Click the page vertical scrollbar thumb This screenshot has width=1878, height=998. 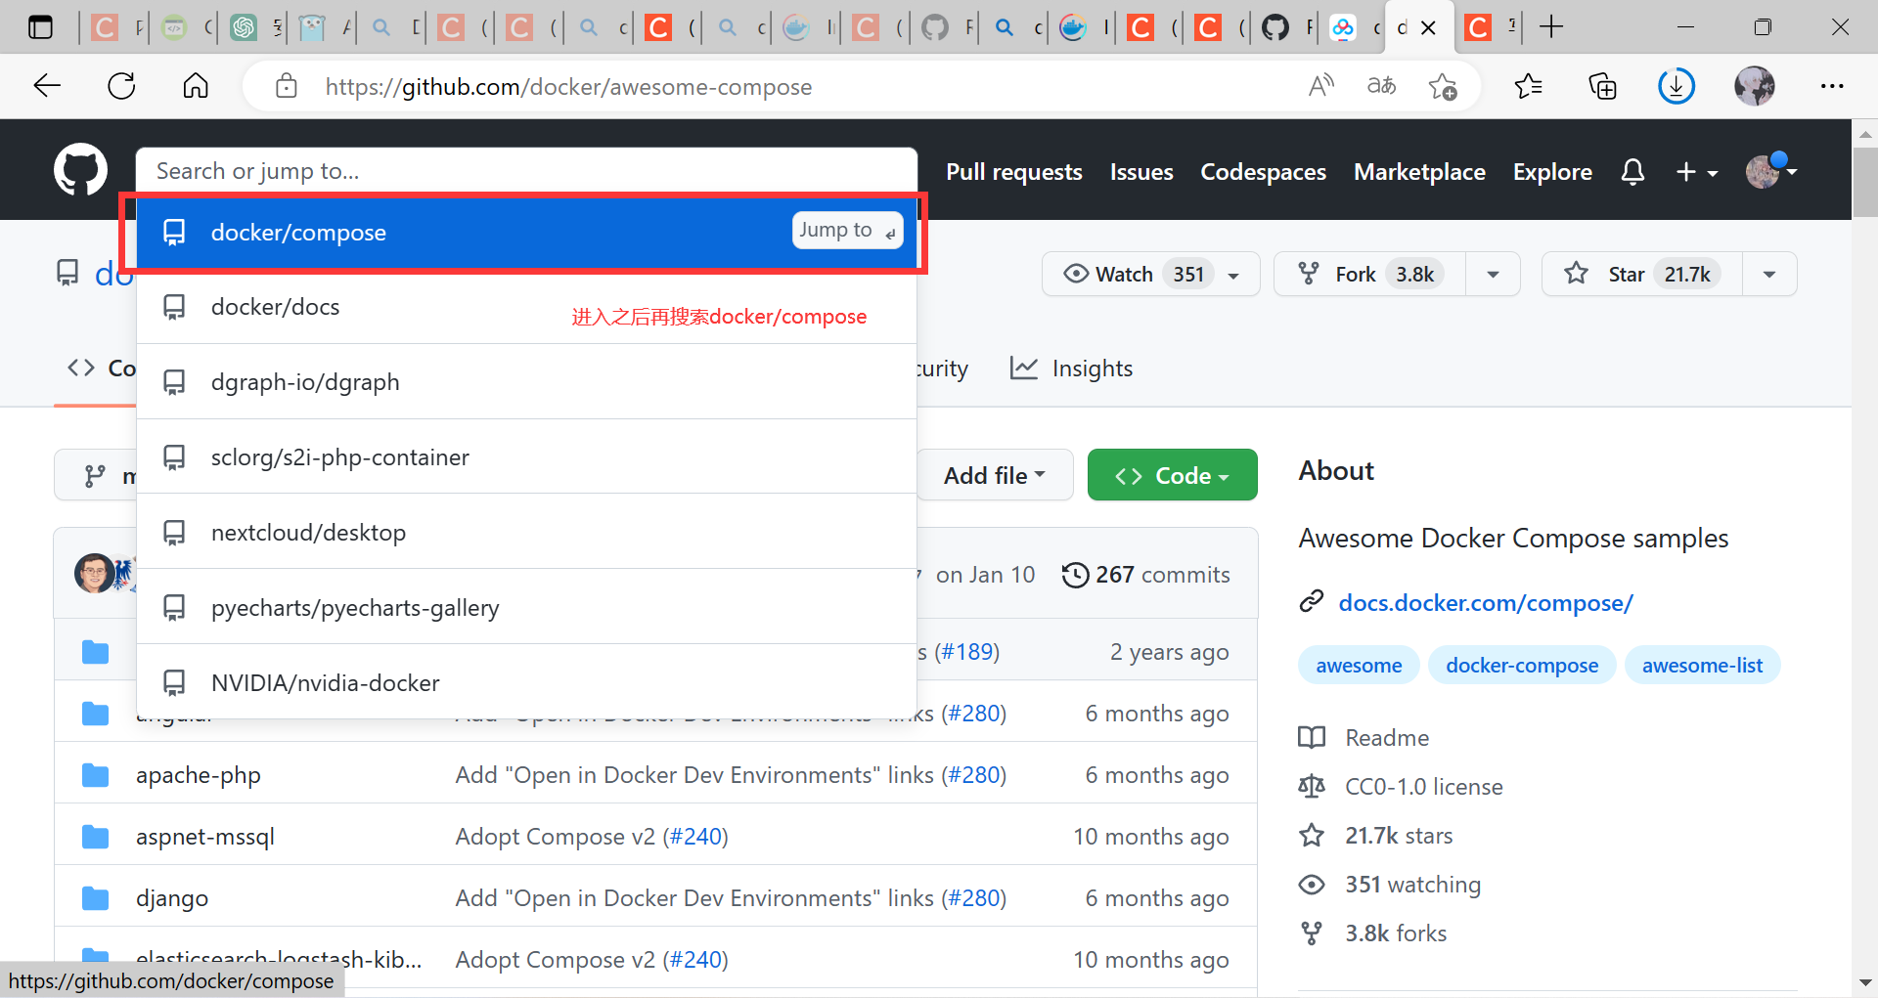pos(1865,182)
